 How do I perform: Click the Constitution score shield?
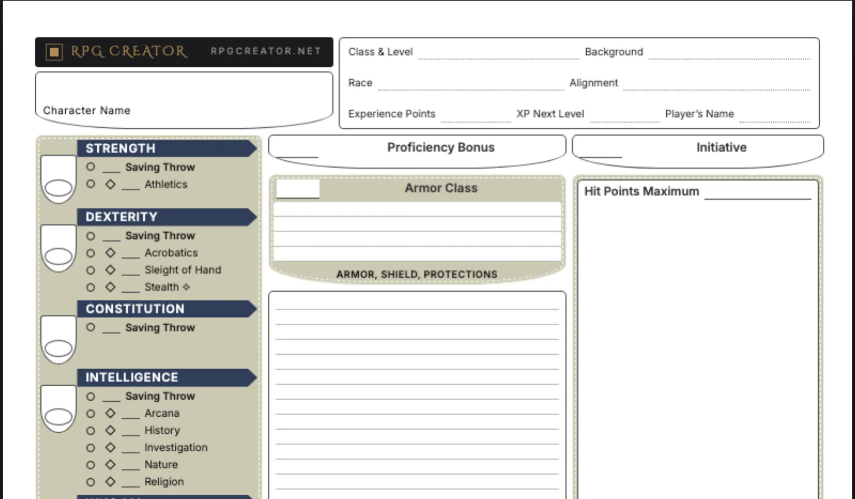coord(58,339)
